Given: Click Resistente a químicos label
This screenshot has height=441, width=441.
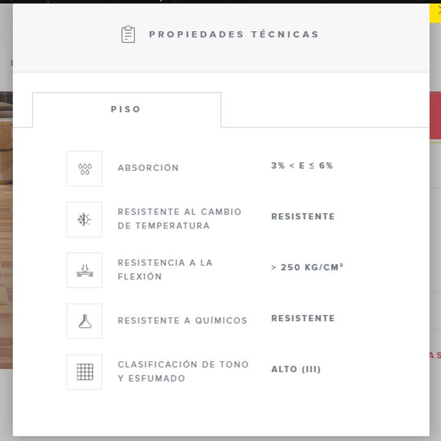Looking at the screenshot, I should 183,320.
